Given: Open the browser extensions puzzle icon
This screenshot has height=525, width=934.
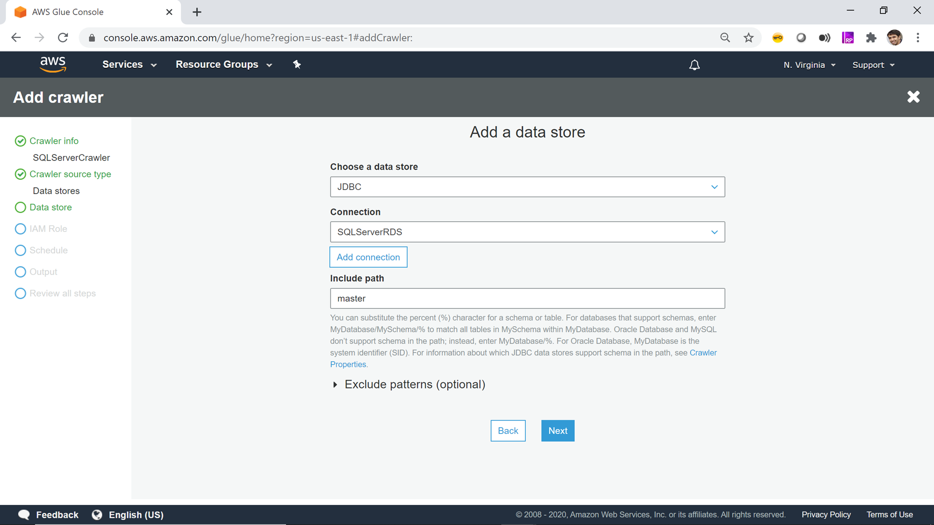Looking at the screenshot, I should 871,38.
